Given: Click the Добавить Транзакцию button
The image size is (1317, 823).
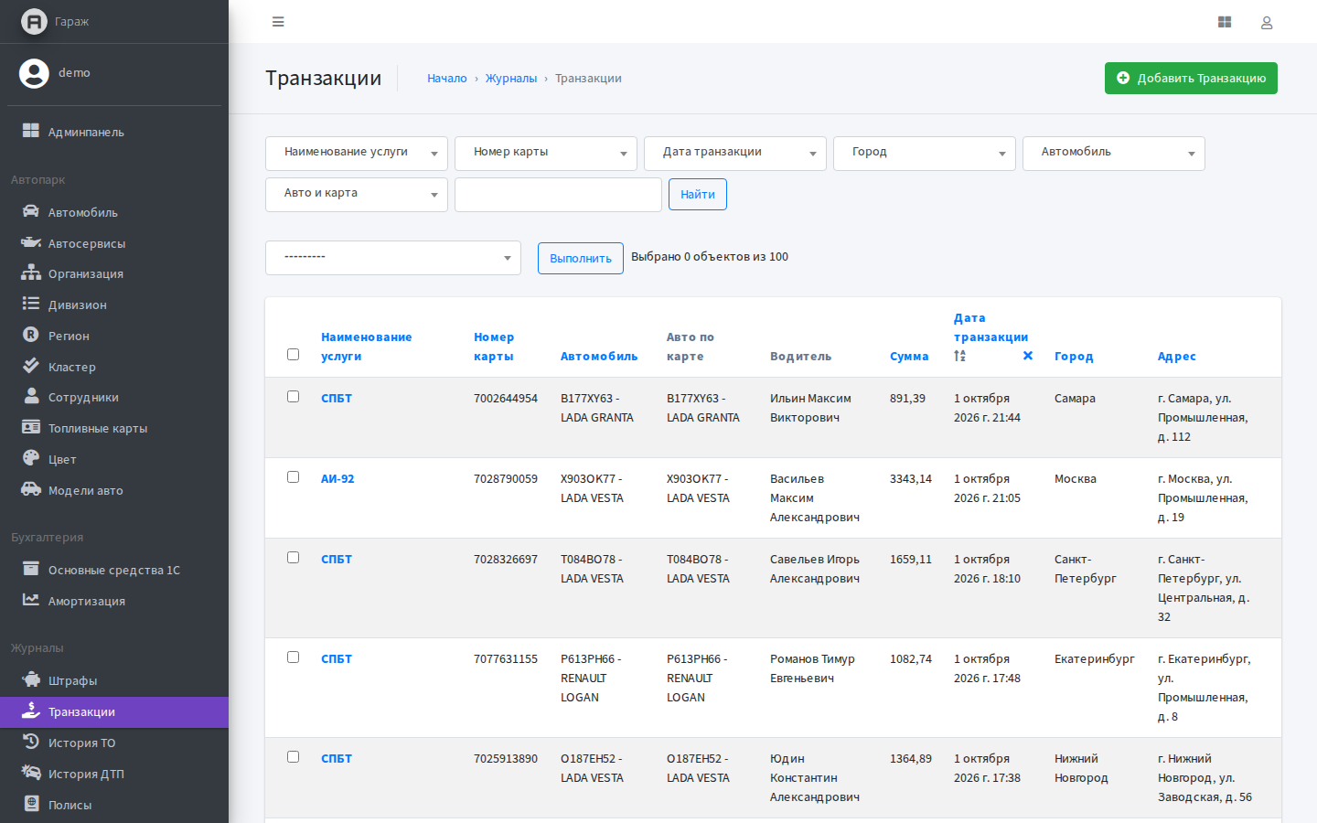Looking at the screenshot, I should coord(1191,79).
